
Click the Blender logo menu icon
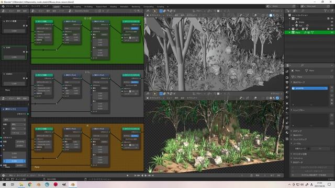pyautogui.click(x=3, y=6)
